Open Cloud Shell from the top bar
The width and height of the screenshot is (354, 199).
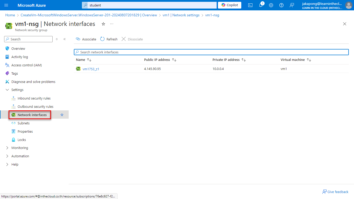250,5
